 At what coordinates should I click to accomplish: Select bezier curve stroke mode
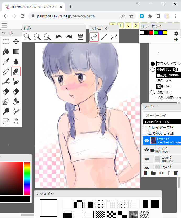[x=114, y=37]
